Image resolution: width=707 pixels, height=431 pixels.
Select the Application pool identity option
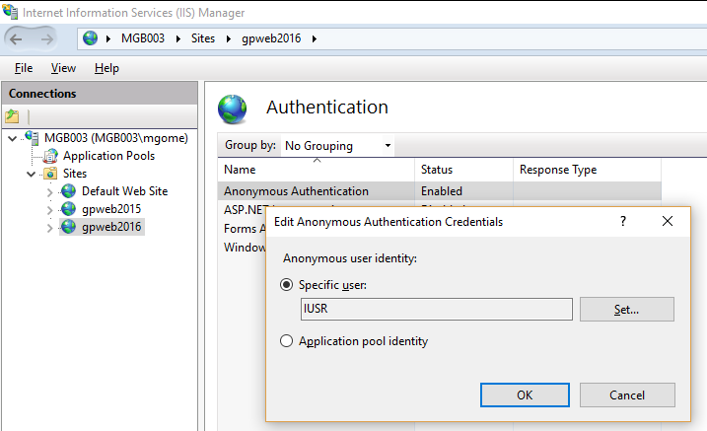click(x=286, y=341)
